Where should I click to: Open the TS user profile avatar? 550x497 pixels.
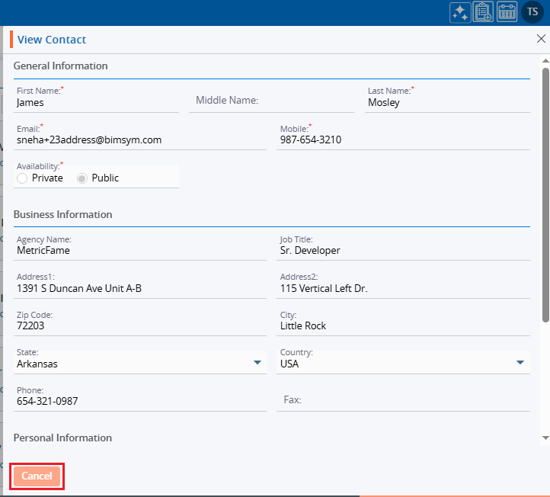coord(532,11)
